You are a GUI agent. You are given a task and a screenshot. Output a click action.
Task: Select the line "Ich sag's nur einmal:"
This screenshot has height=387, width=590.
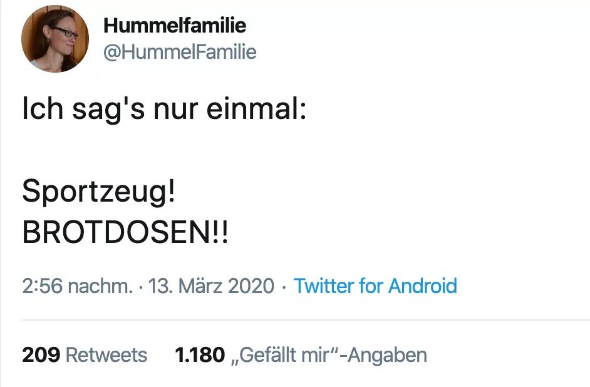coord(164,110)
